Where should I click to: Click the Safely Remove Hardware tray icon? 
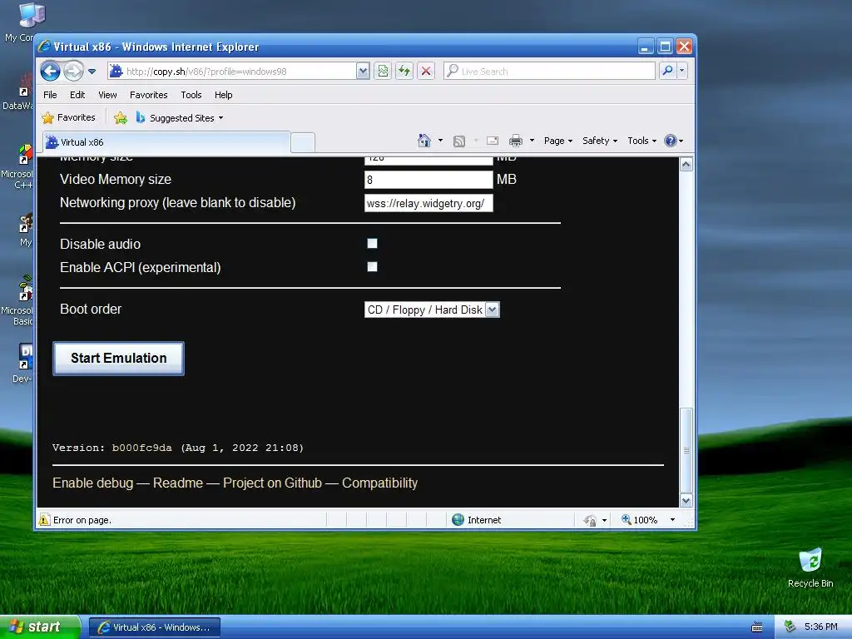790,627
